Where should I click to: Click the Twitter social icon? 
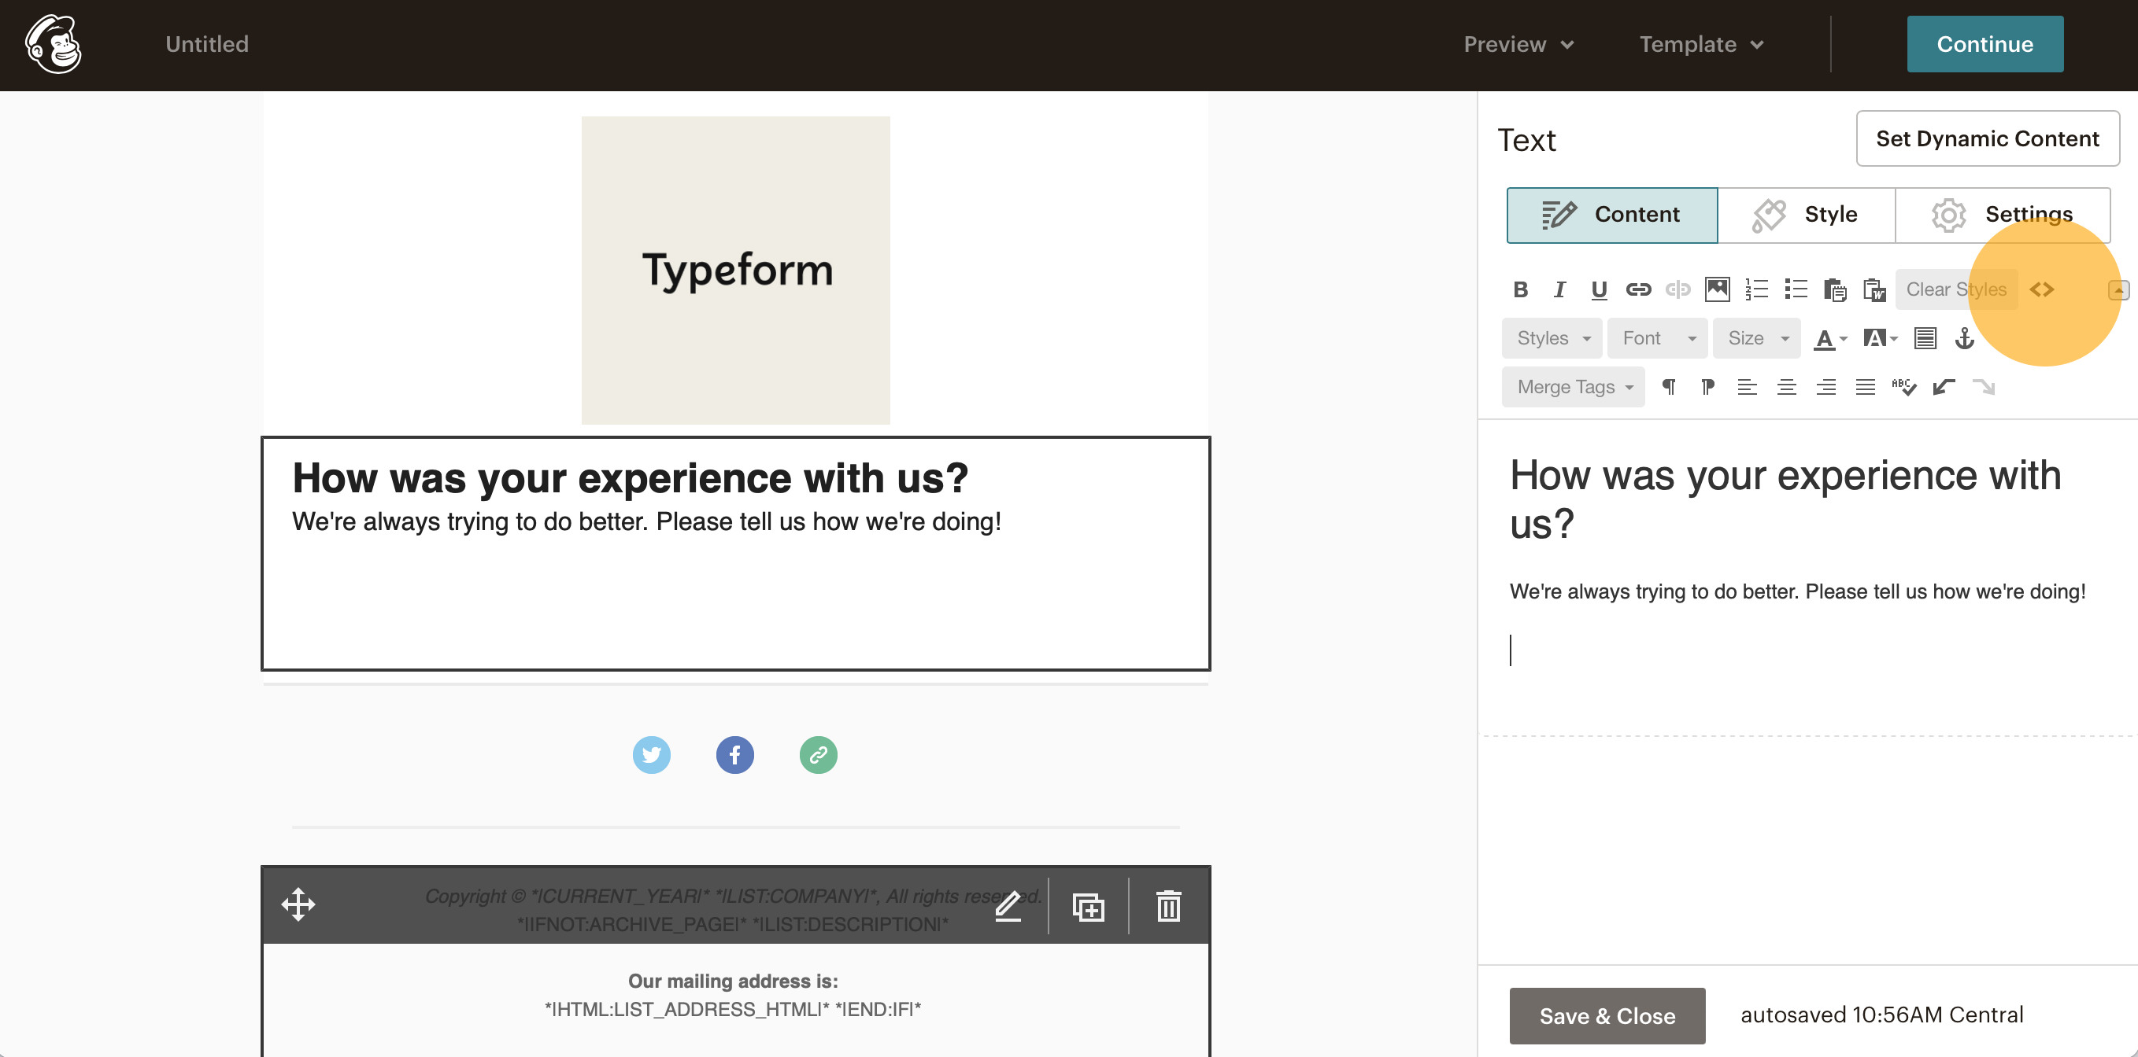tap(652, 754)
